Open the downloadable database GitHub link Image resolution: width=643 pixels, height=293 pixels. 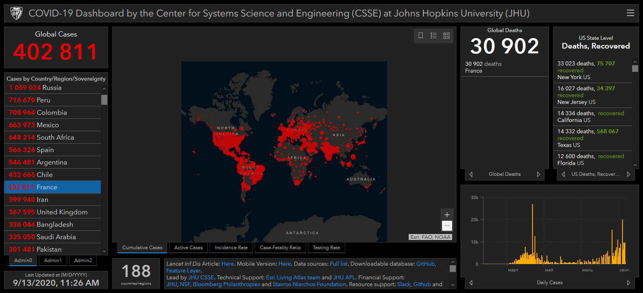(x=425, y=264)
